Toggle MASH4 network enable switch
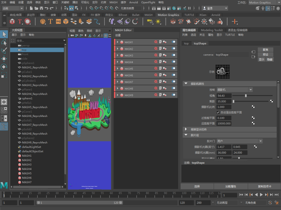 click(x=173, y=62)
